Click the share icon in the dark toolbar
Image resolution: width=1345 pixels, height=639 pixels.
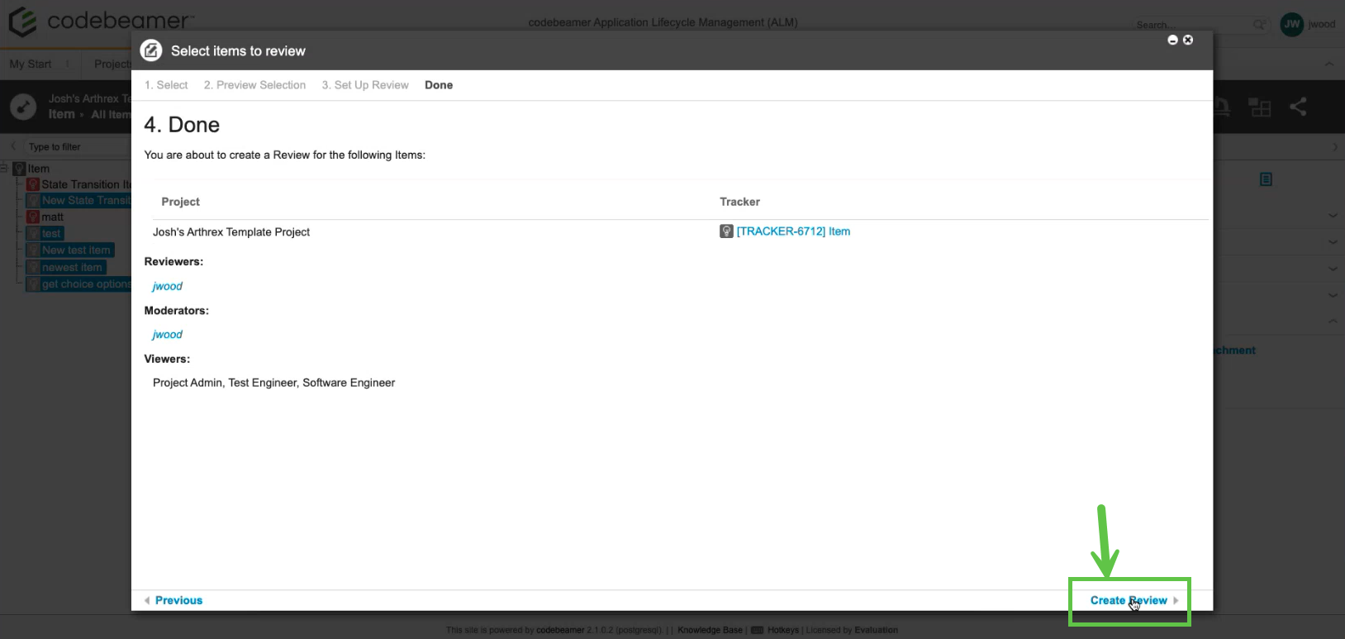pyautogui.click(x=1298, y=107)
